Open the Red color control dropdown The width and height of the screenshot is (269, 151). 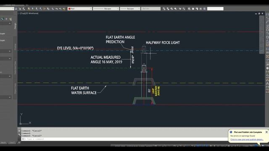[x=80, y=8]
